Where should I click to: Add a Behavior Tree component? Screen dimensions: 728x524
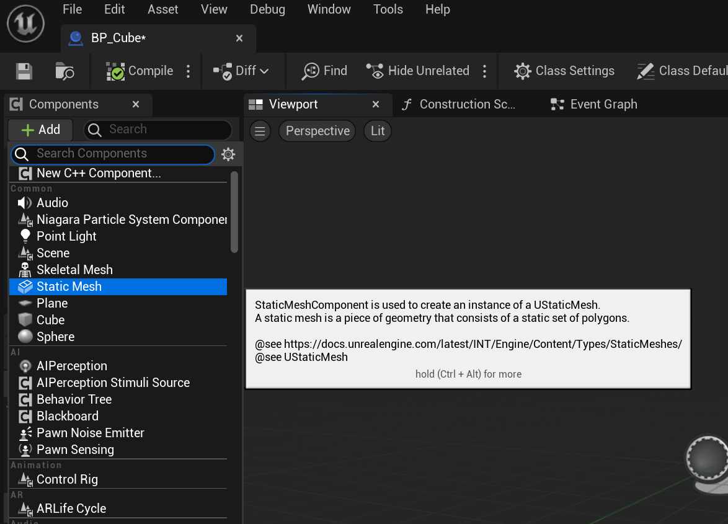pos(118,399)
